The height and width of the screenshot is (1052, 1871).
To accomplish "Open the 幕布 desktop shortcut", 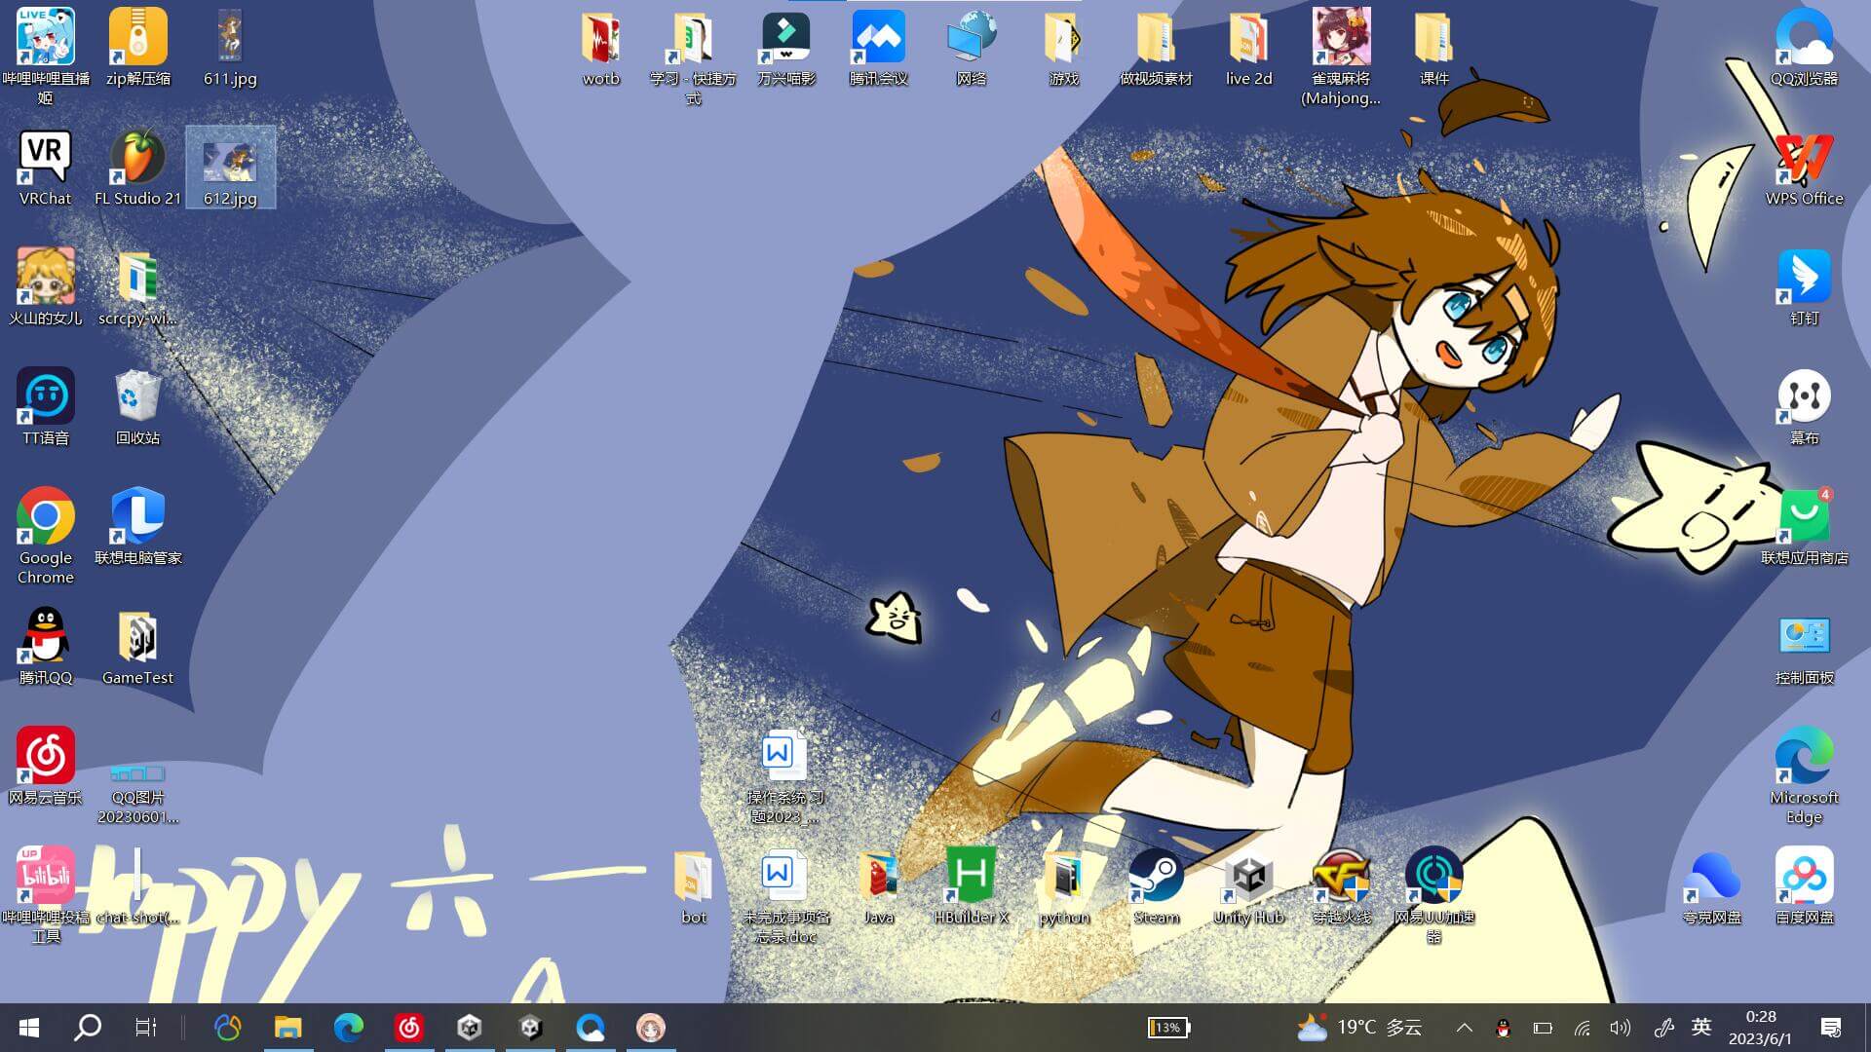I will pos(1804,407).
